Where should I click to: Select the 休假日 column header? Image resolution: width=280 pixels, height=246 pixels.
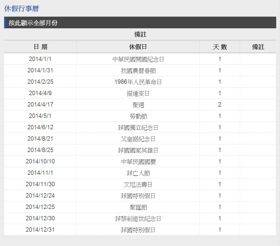pos(138,46)
